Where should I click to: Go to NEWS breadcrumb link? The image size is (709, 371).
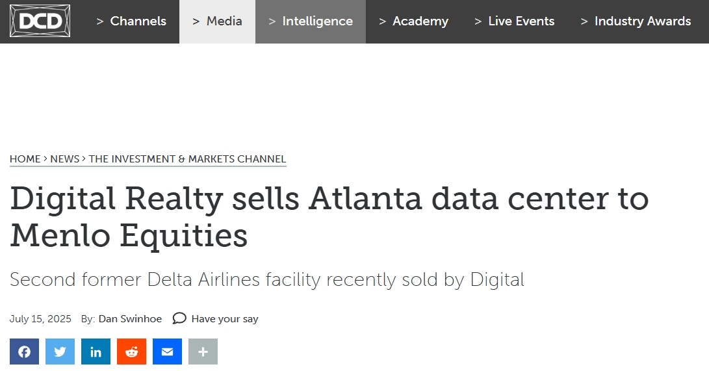tap(64, 159)
